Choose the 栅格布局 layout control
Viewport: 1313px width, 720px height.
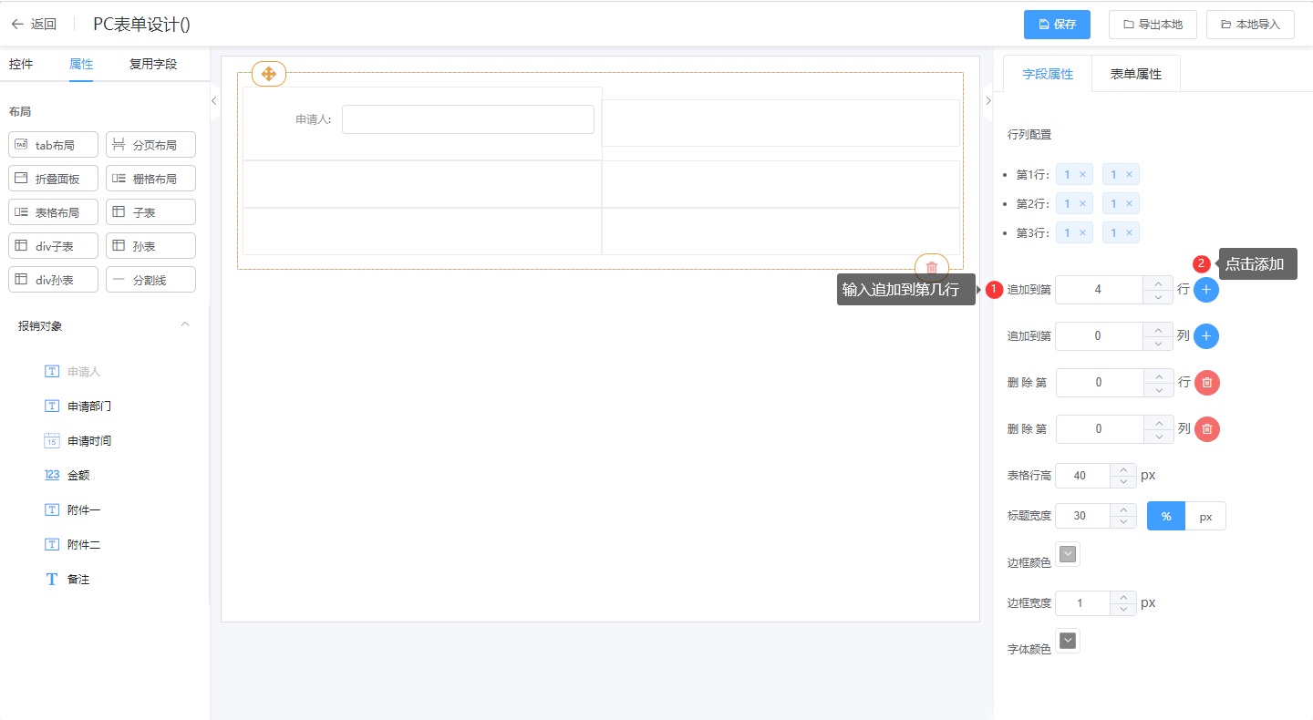(x=150, y=179)
